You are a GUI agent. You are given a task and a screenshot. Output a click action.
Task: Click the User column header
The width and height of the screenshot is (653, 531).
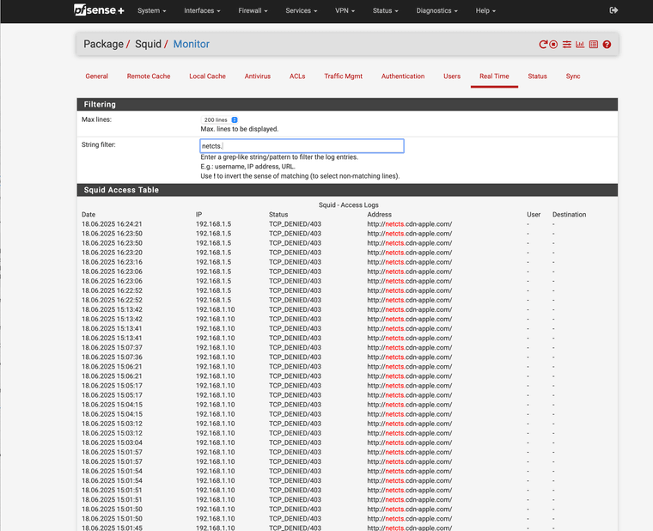click(x=534, y=215)
